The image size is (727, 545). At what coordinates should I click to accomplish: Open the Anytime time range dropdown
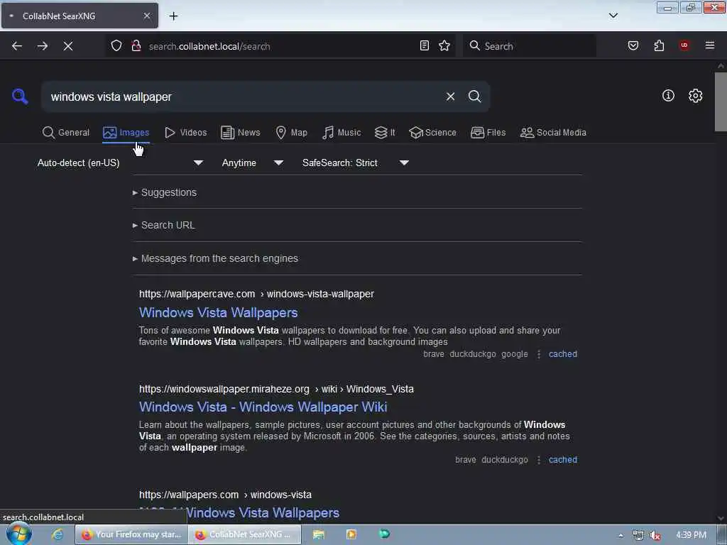click(253, 163)
